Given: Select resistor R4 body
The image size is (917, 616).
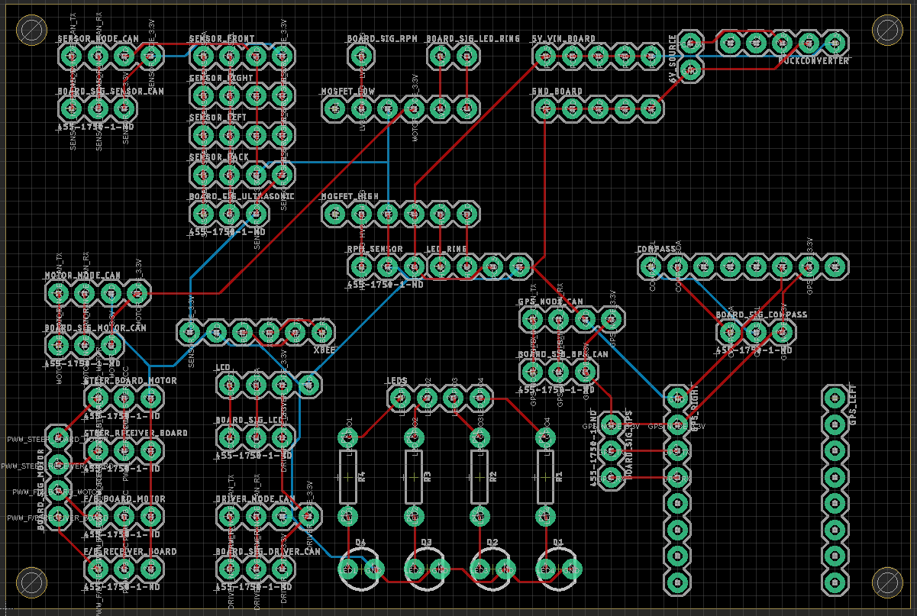Looking at the screenshot, I should [347, 477].
